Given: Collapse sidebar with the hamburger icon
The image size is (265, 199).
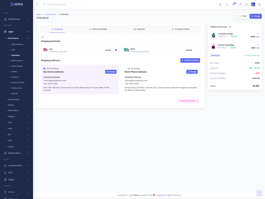Looking at the screenshot, I should (x=37, y=4).
